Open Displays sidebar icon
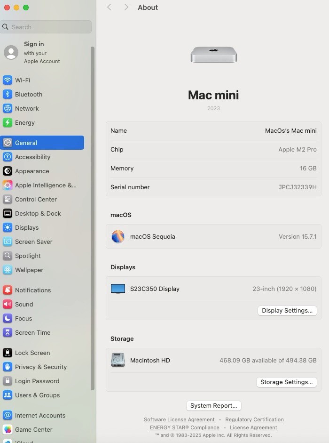The height and width of the screenshot is (443, 329). tap(8, 227)
